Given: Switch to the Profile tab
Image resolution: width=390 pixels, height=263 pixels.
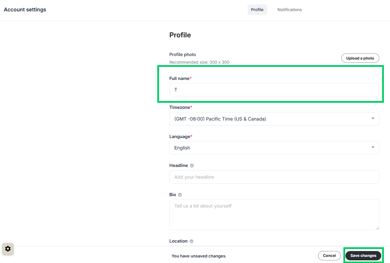Looking at the screenshot, I should [257, 10].
